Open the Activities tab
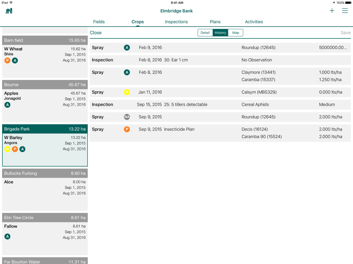Screen dimensions: 353x264 point(254,22)
